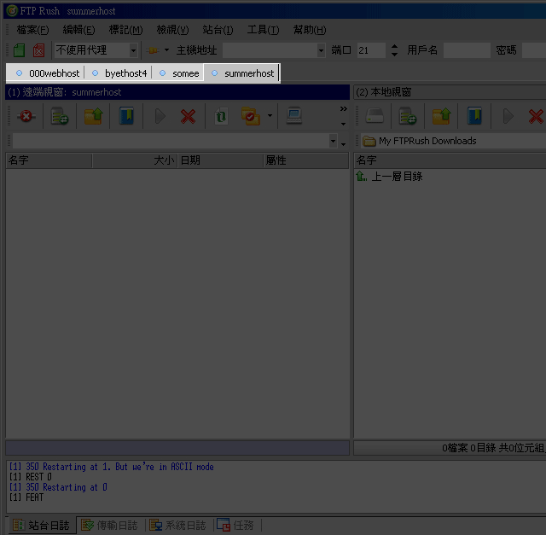Open the proxy dropdown 不使用代理
Image resolution: width=546 pixels, height=535 pixels.
tap(96, 50)
